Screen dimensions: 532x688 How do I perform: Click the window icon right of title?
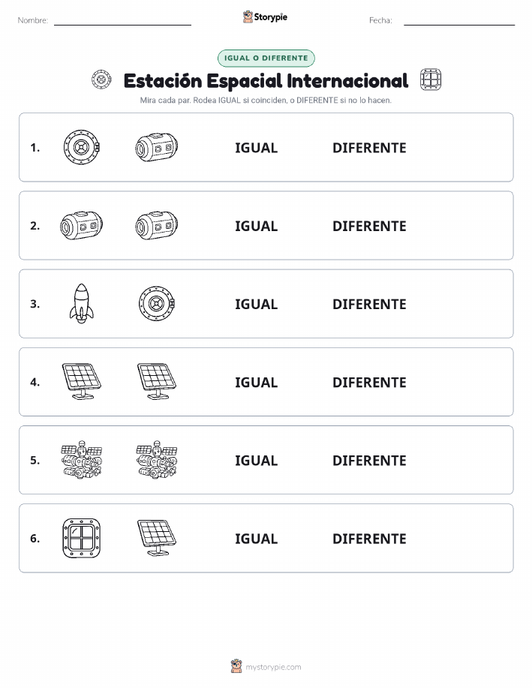(431, 80)
